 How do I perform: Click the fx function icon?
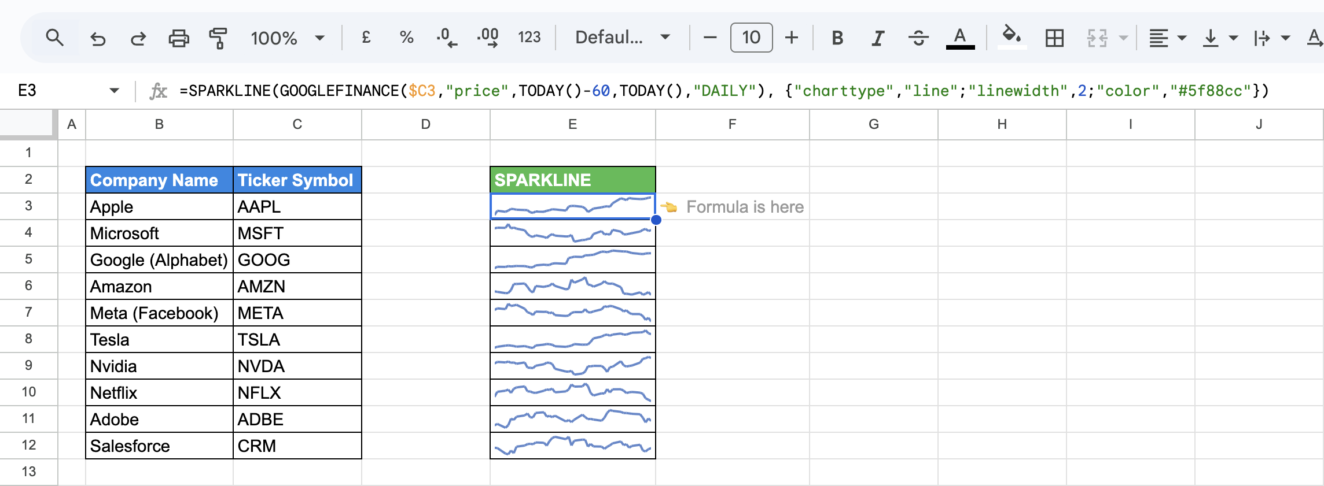coord(158,91)
